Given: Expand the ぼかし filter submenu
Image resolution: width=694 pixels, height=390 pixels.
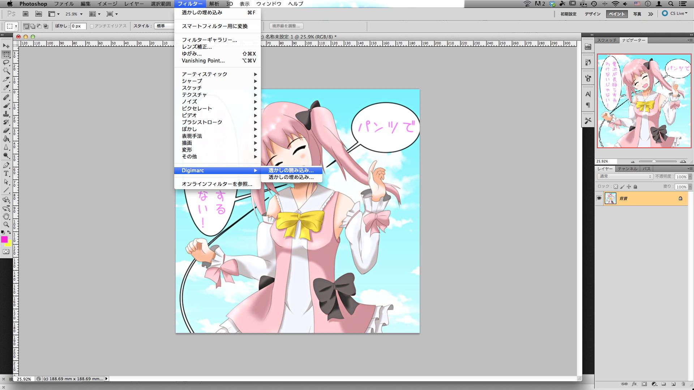Looking at the screenshot, I should pyautogui.click(x=217, y=129).
